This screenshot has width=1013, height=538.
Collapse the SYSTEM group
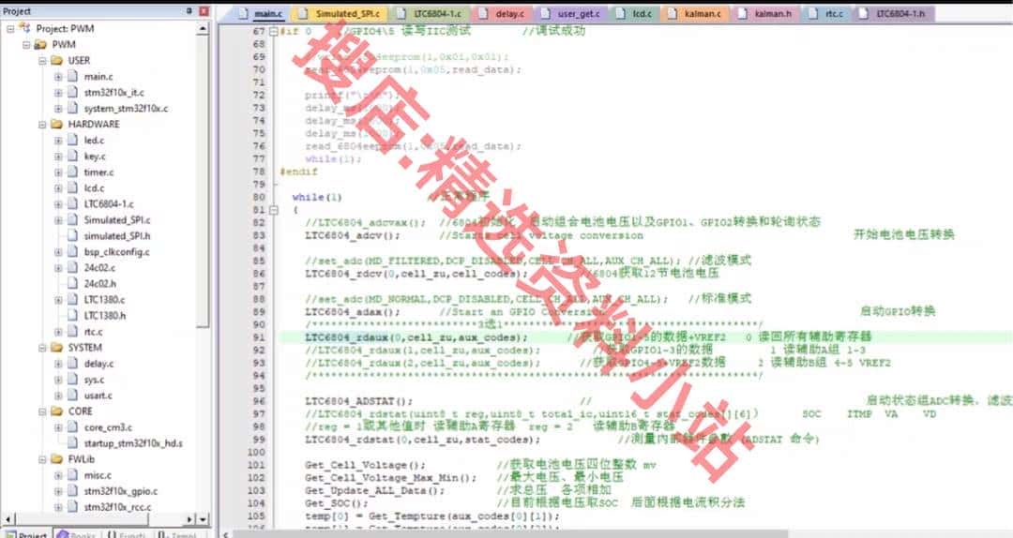point(42,348)
